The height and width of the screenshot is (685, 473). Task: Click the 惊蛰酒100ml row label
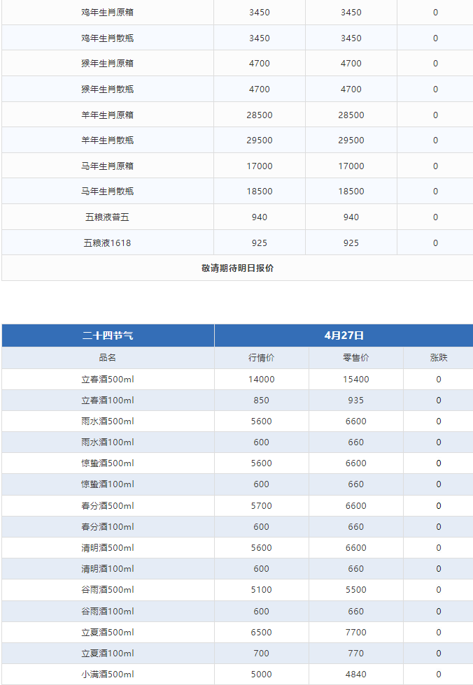click(x=108, y=484)
